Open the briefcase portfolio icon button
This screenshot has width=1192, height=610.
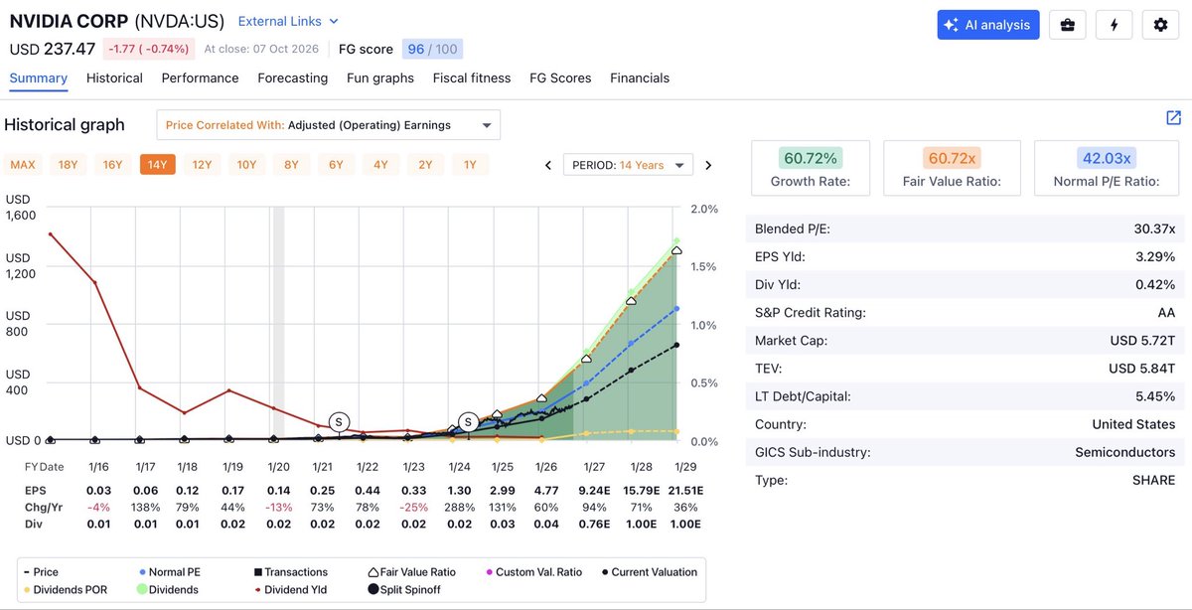(x=1068, y=25)
